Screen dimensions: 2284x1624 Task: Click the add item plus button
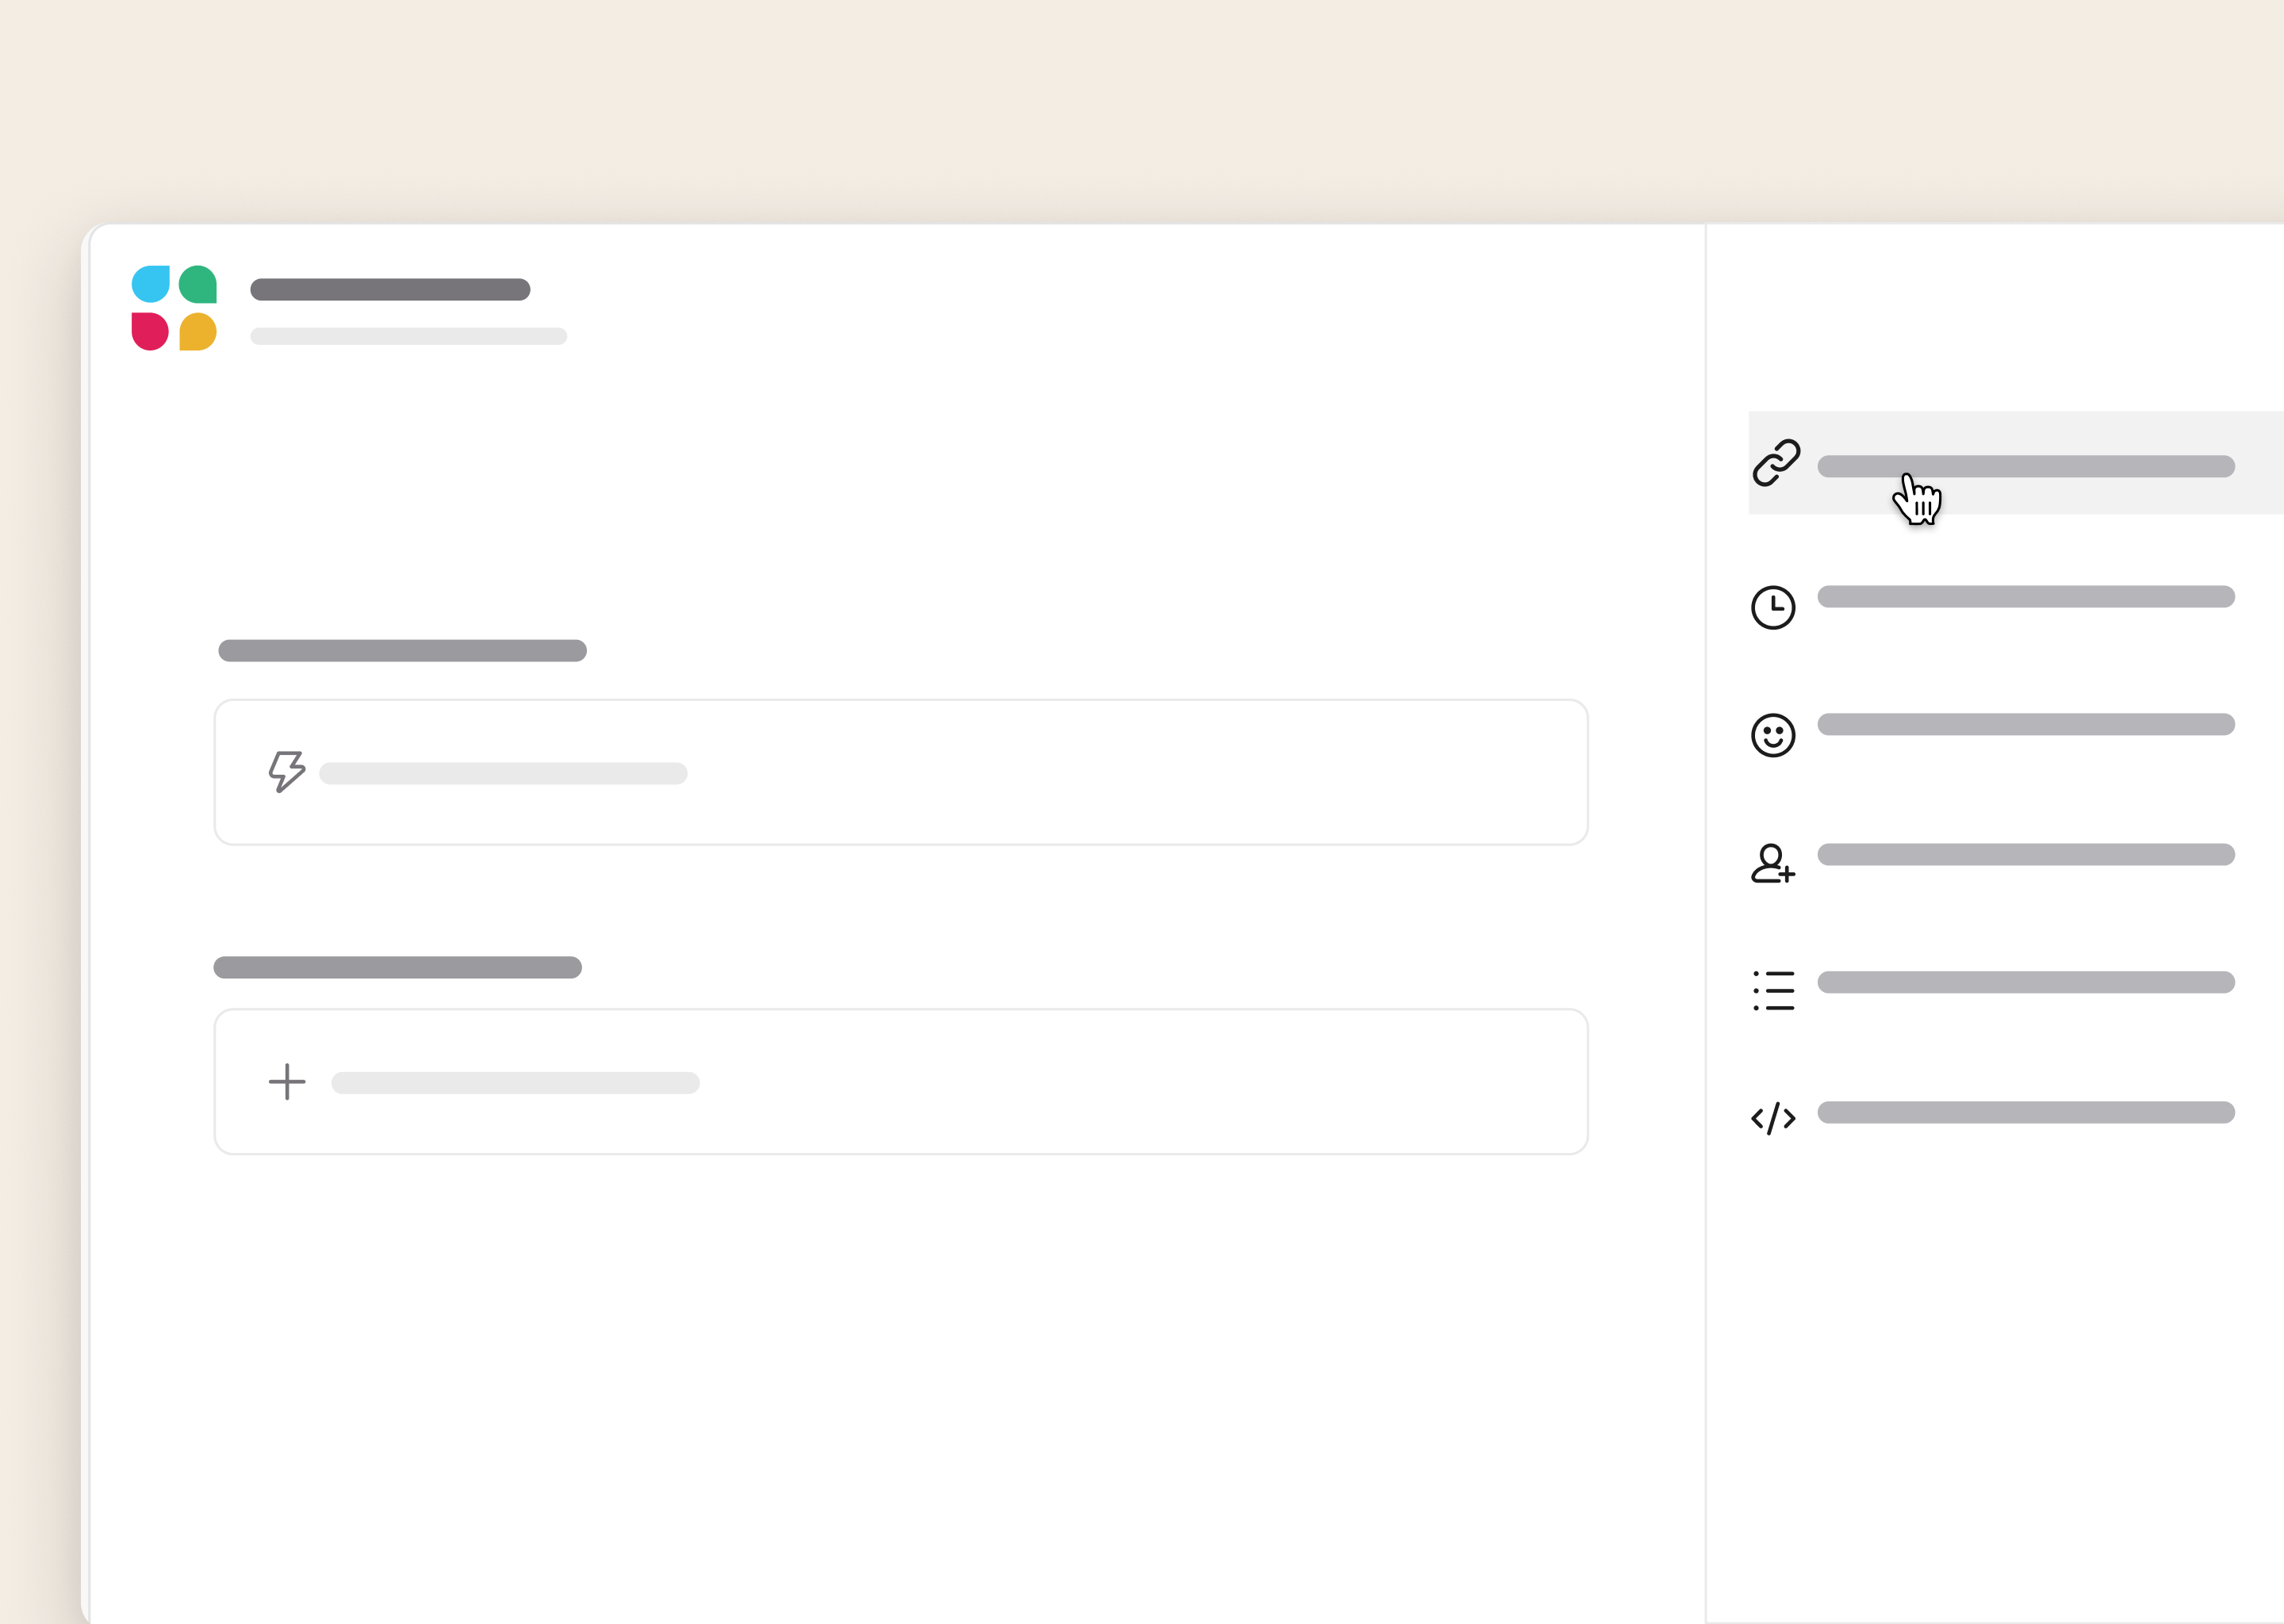coord(285,1081)
